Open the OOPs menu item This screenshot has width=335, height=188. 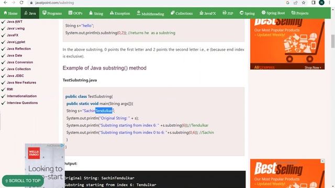click(75, 13)
